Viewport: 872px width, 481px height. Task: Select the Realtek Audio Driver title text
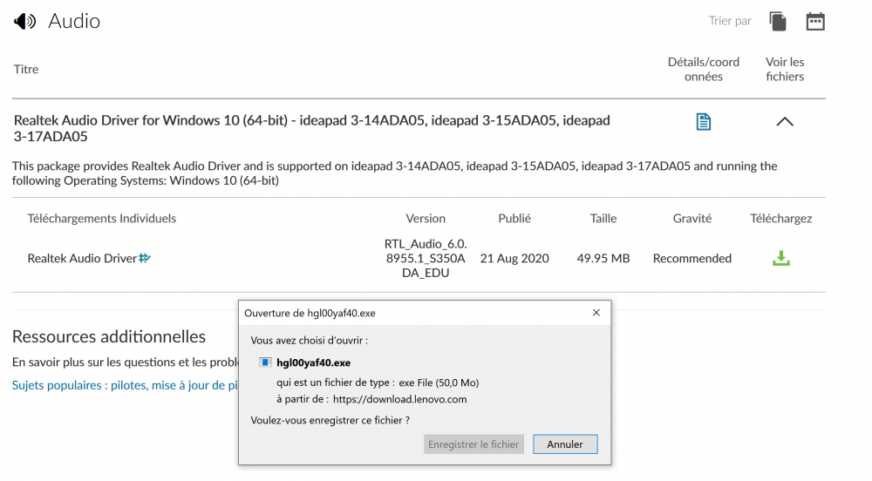coord(312,128)
